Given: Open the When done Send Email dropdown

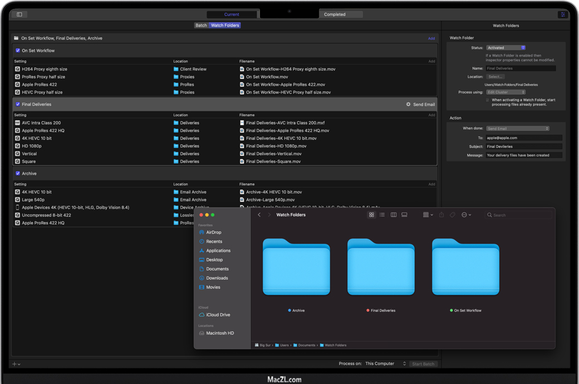Looking at the screenshot, I should click(x=517, y=129).
